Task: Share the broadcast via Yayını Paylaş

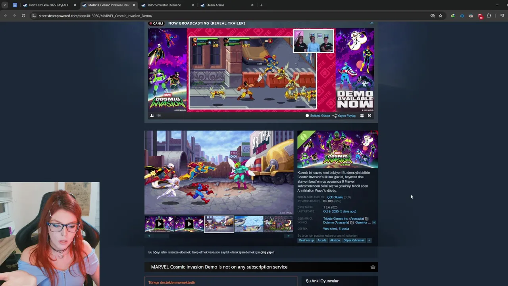Action: point(344,116)
